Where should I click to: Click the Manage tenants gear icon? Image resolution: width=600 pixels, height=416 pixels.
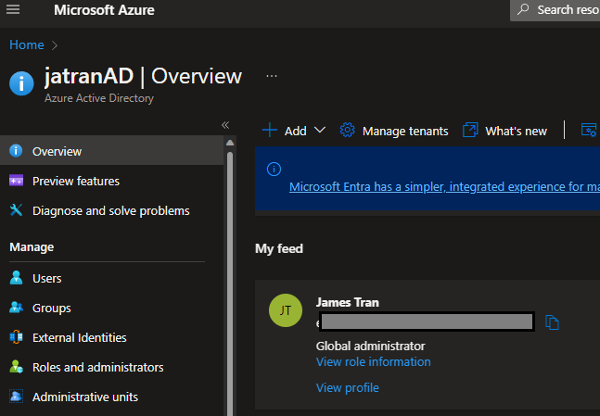(x=348, y=130)
